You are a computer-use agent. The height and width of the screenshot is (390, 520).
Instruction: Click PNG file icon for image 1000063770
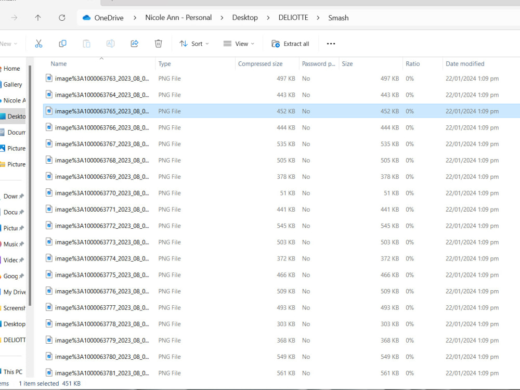(49, 193)
